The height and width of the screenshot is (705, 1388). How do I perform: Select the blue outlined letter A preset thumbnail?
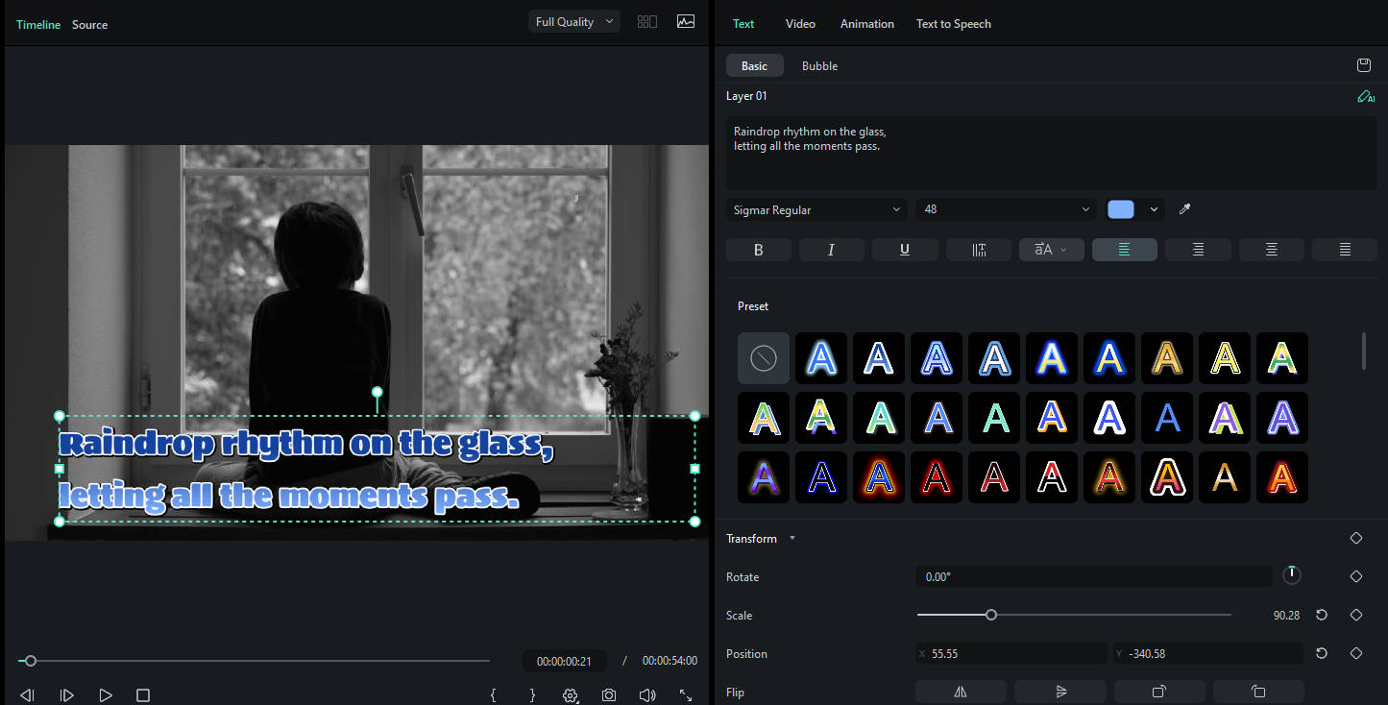[x=821, y=357]
